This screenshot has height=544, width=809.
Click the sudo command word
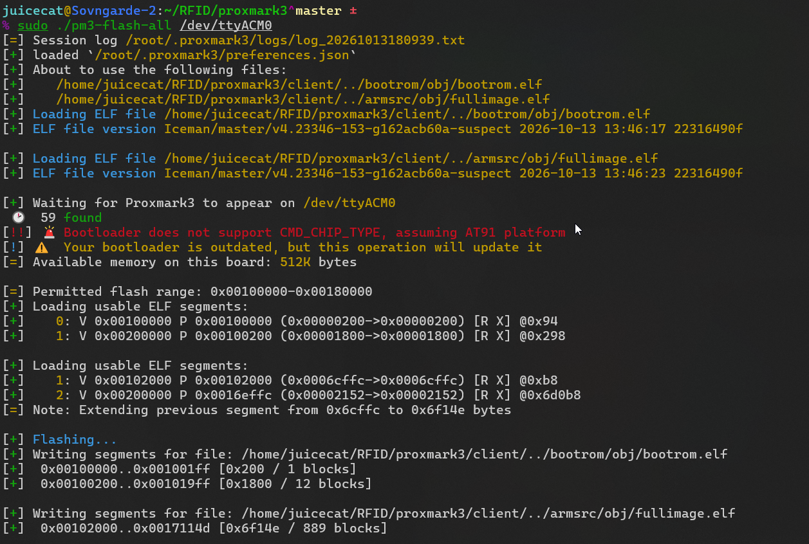coord(33,25)
